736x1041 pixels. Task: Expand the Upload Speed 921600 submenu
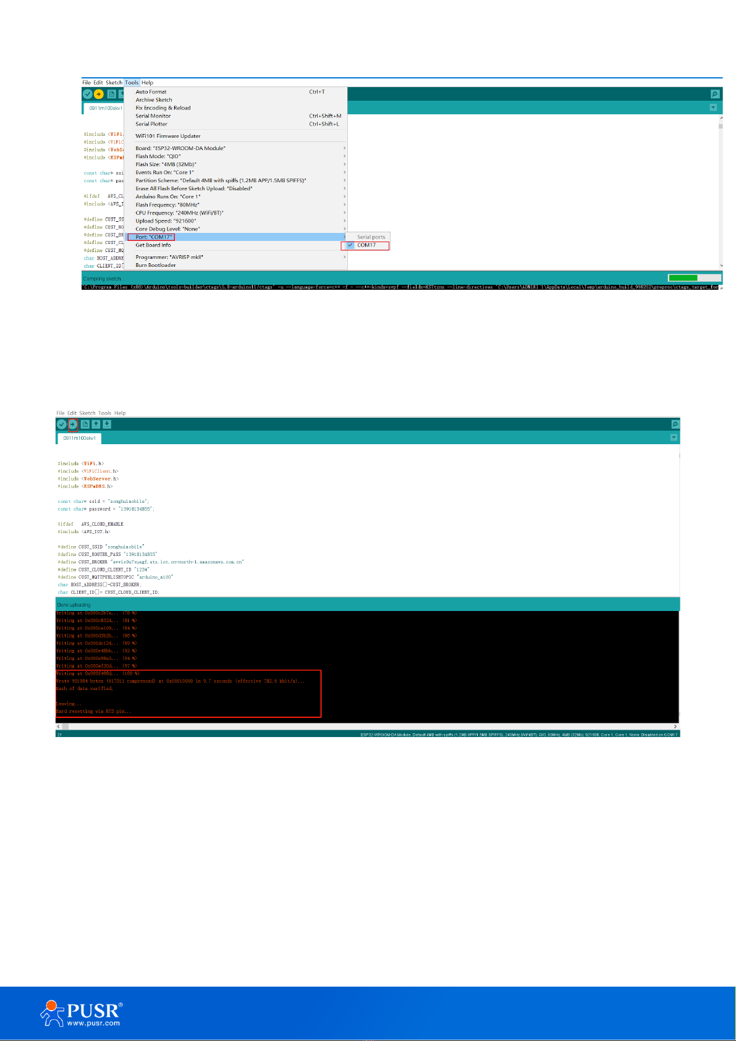pyautogui.click(x=166, y=221)
